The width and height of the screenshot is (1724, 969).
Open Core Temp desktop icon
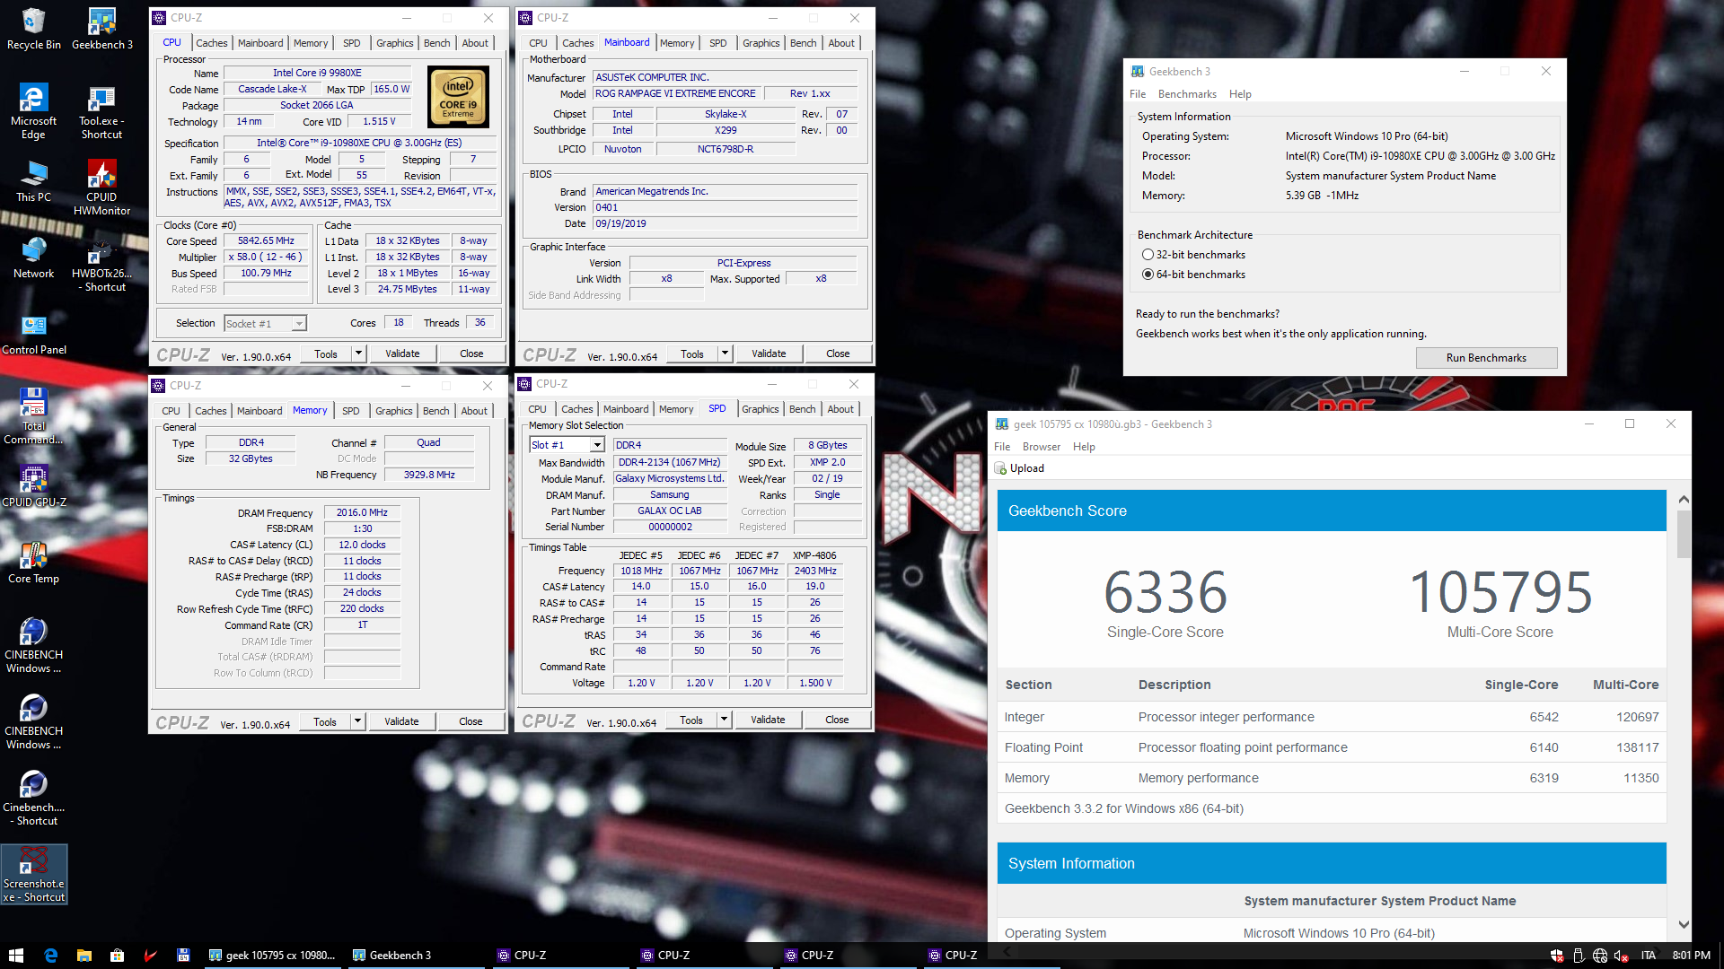click(34, 562)
